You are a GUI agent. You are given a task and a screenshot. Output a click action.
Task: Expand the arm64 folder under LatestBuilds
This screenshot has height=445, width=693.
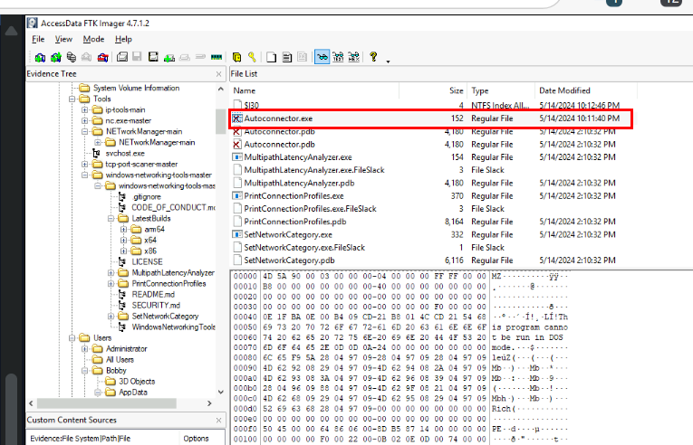[x=123, y=230]
